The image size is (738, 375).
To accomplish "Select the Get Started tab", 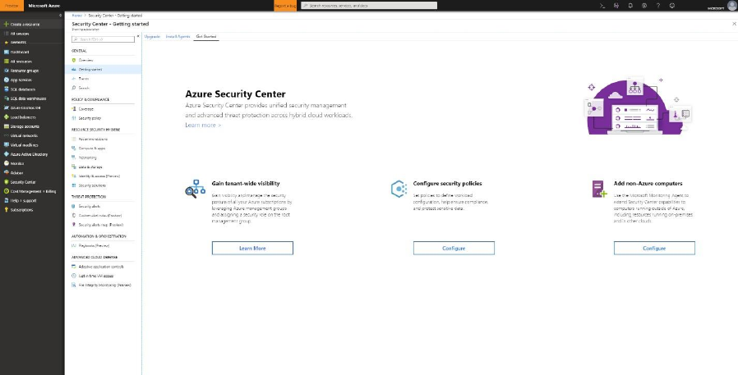I will tap(206, 37).
